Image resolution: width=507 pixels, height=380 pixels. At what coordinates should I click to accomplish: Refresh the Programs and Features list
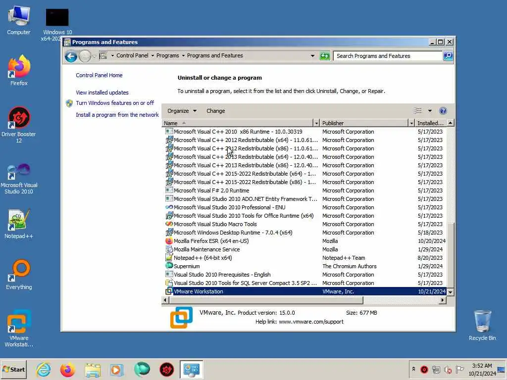coord(325,56)
